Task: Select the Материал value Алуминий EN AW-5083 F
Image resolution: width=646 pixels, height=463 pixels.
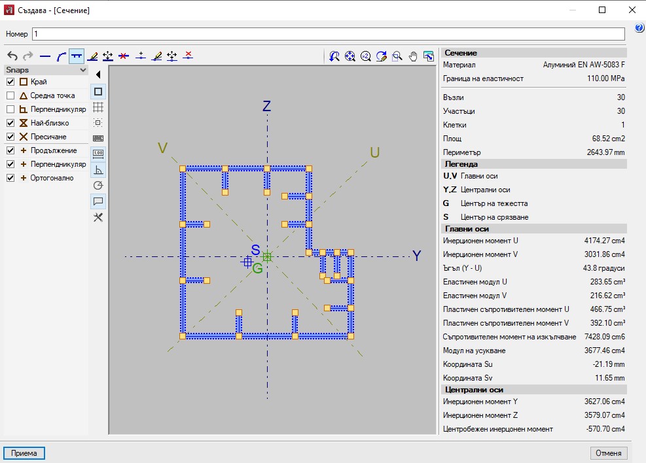Action: coord(584,65)
